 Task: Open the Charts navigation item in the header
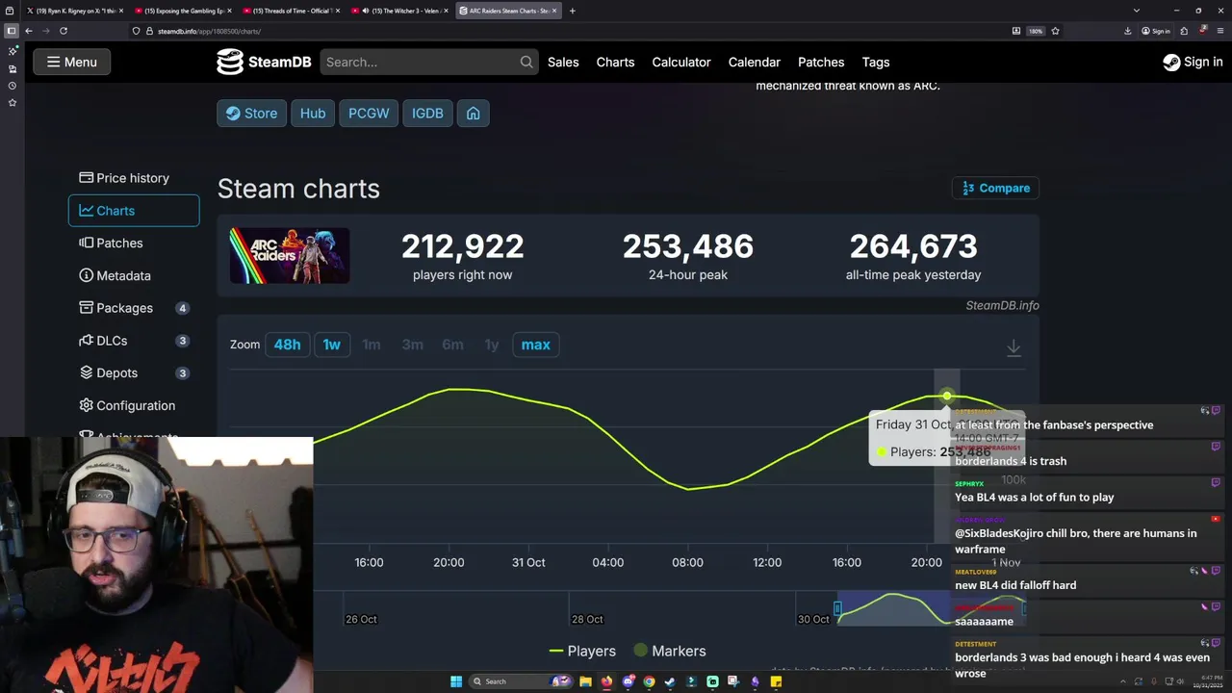point(615,62)
